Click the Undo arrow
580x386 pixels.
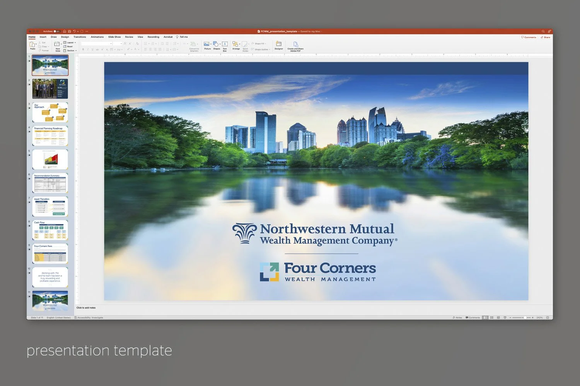[x=74, y=31]
